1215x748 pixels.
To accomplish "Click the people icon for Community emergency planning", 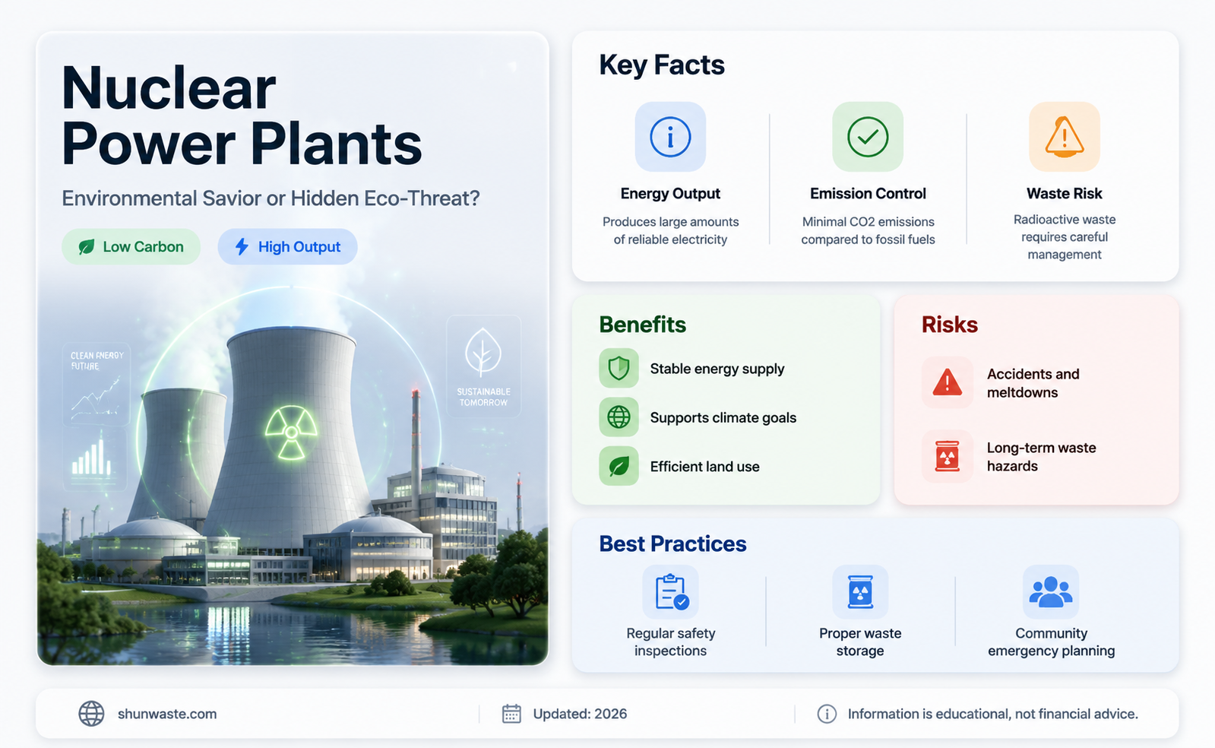I will pos(1051,592).
